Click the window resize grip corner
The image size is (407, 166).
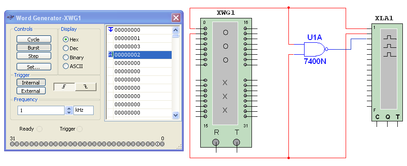(179, 147)
